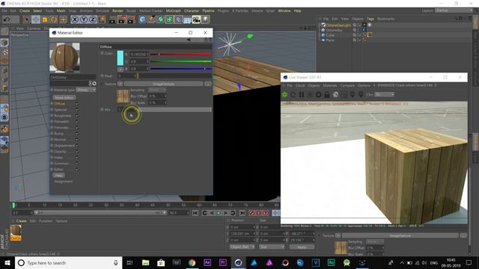Open the Size mode dropdown
This screenshot has width=479, height=269.
(272, 247)
